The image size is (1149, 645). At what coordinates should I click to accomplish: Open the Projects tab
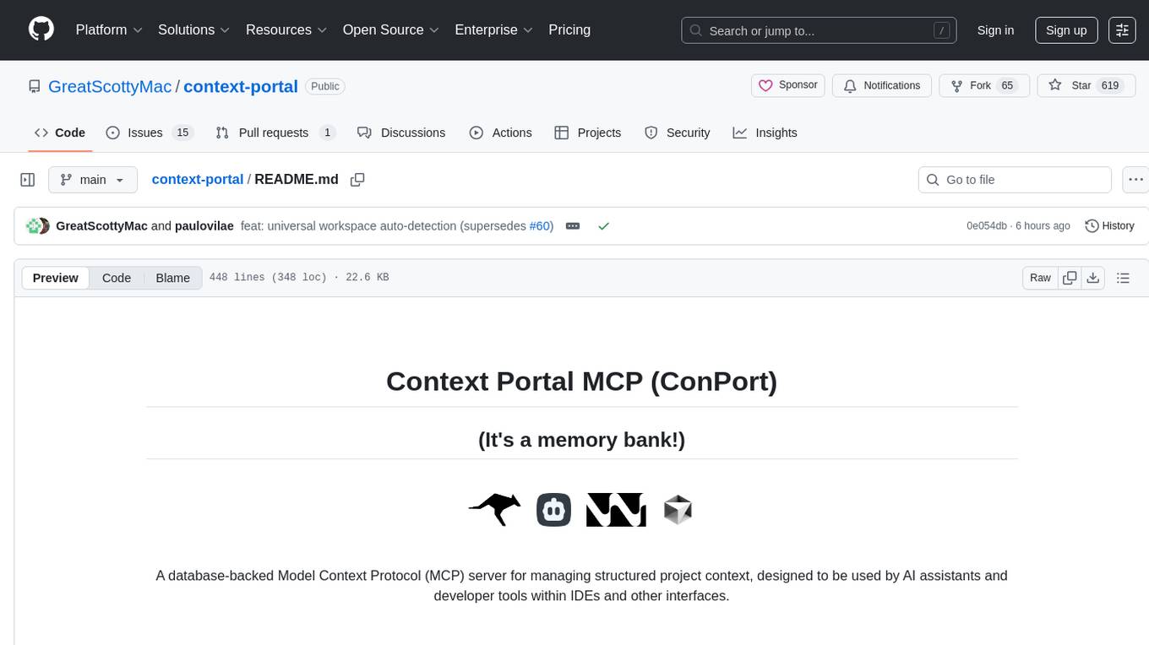[x=588, y=133]
